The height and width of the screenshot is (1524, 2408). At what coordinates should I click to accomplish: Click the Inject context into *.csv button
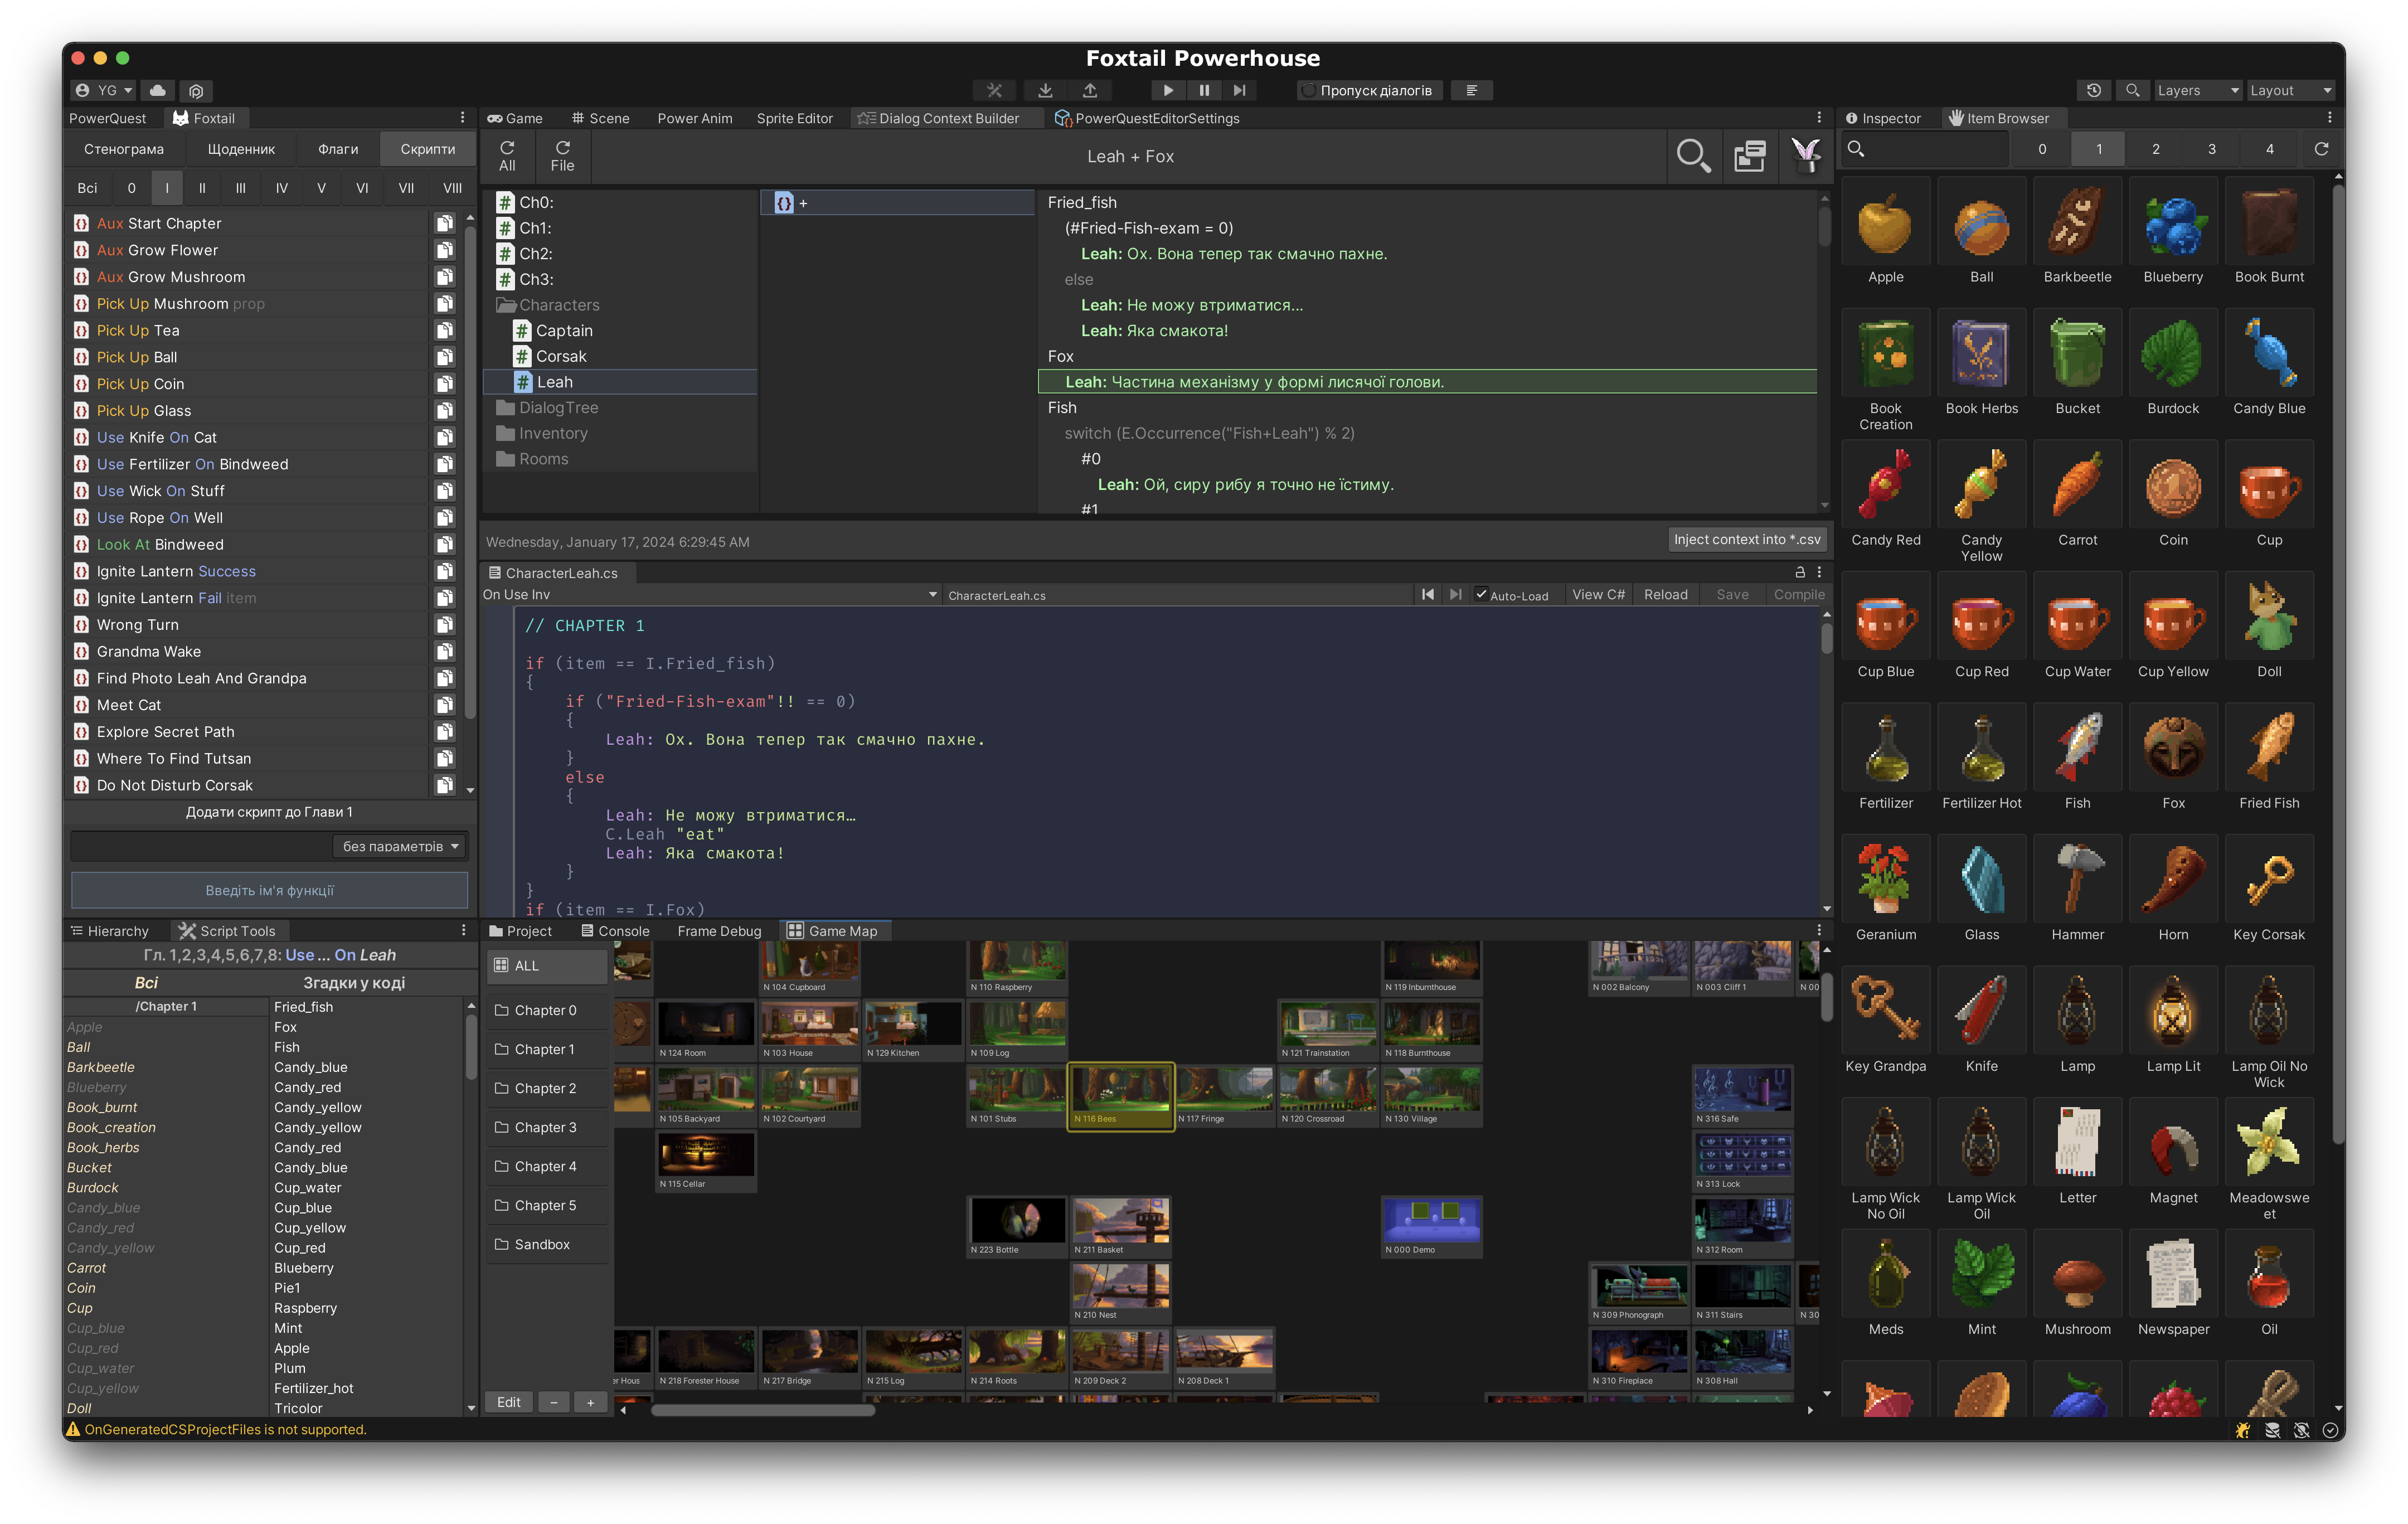point(1747,539)
